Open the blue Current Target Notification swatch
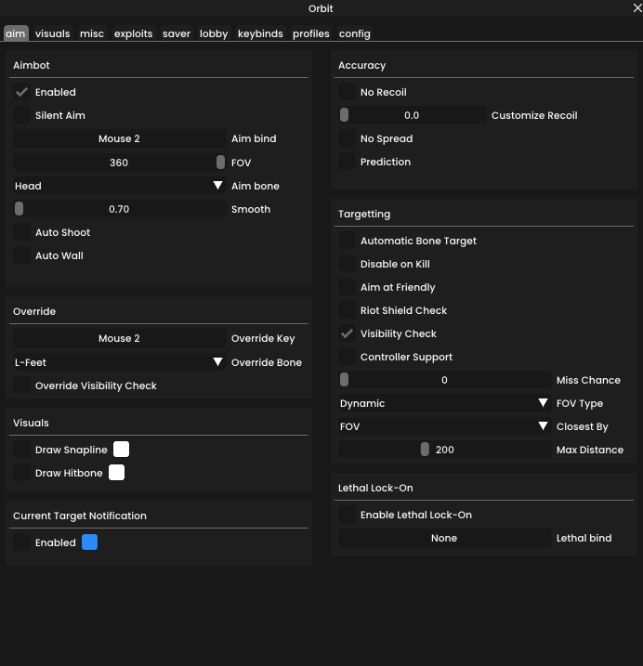This screenshot has height=666, width=643. pos(90,542)
